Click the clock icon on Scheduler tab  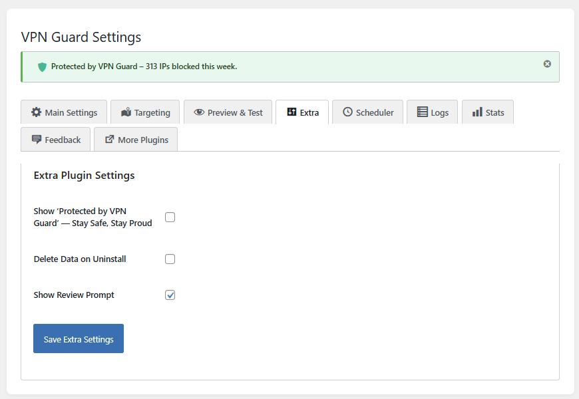pyautogui.click(x=347, y=112)
